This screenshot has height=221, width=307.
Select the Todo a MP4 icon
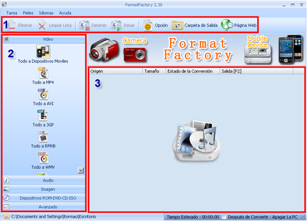pyautogui.click(x=43, y=73)
